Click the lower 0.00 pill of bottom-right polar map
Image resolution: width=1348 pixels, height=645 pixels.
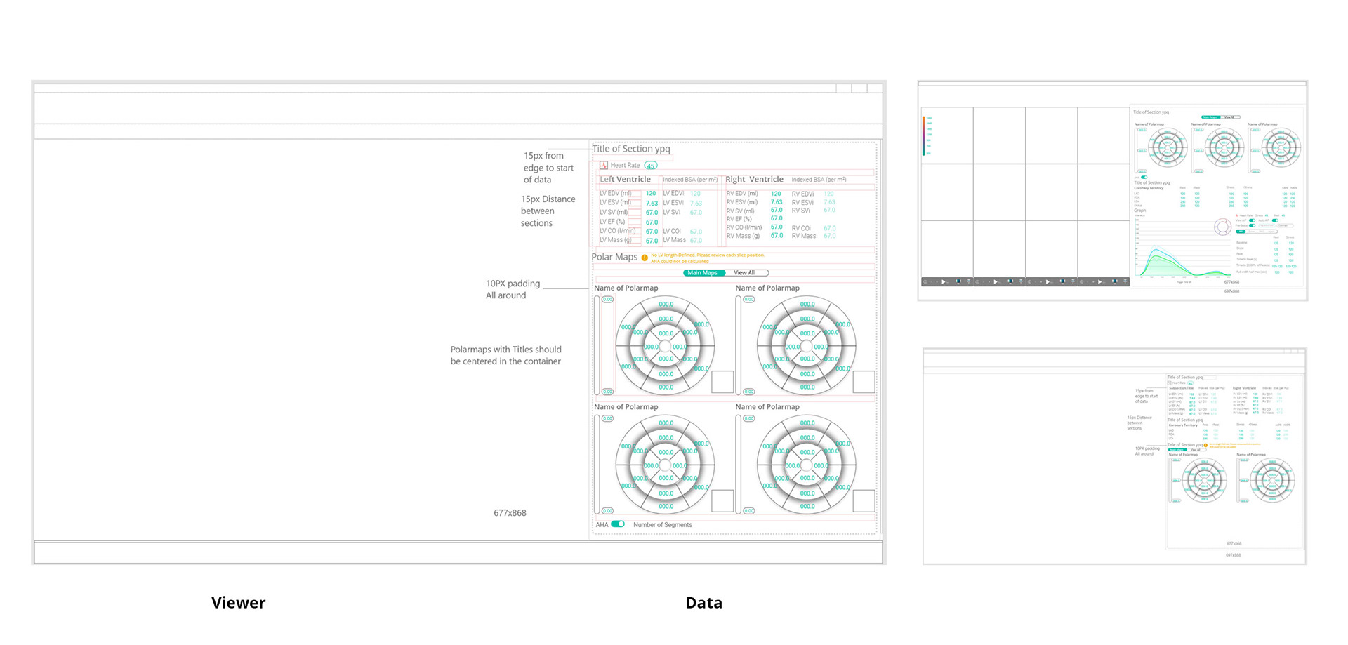click(x=749, y=511)
